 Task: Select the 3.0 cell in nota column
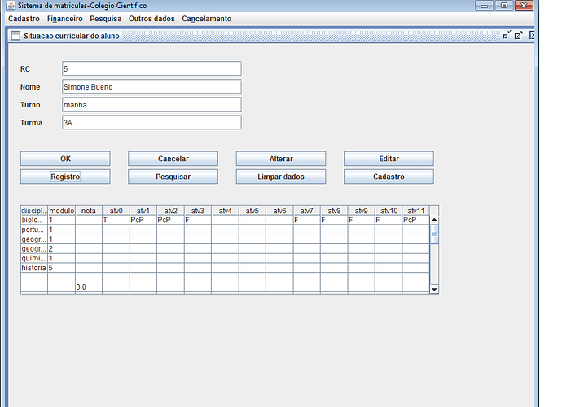[89, 287]
